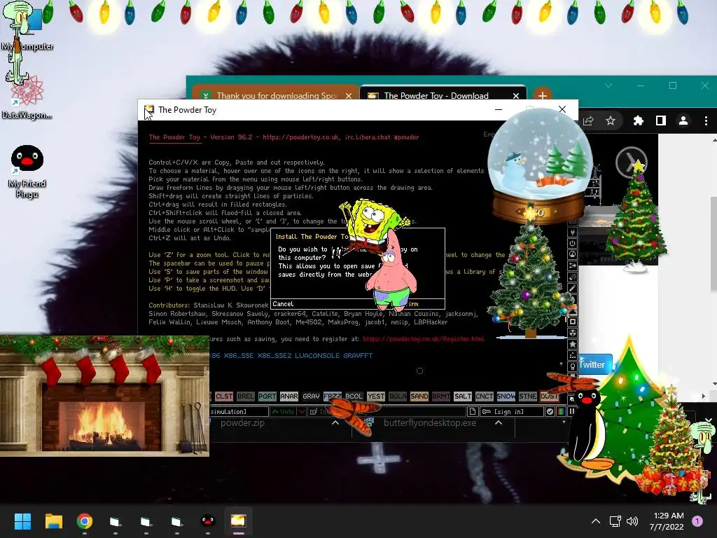Select the SNOW element
Viewport: 717px width, 538px height.
[x=506, y=396]
